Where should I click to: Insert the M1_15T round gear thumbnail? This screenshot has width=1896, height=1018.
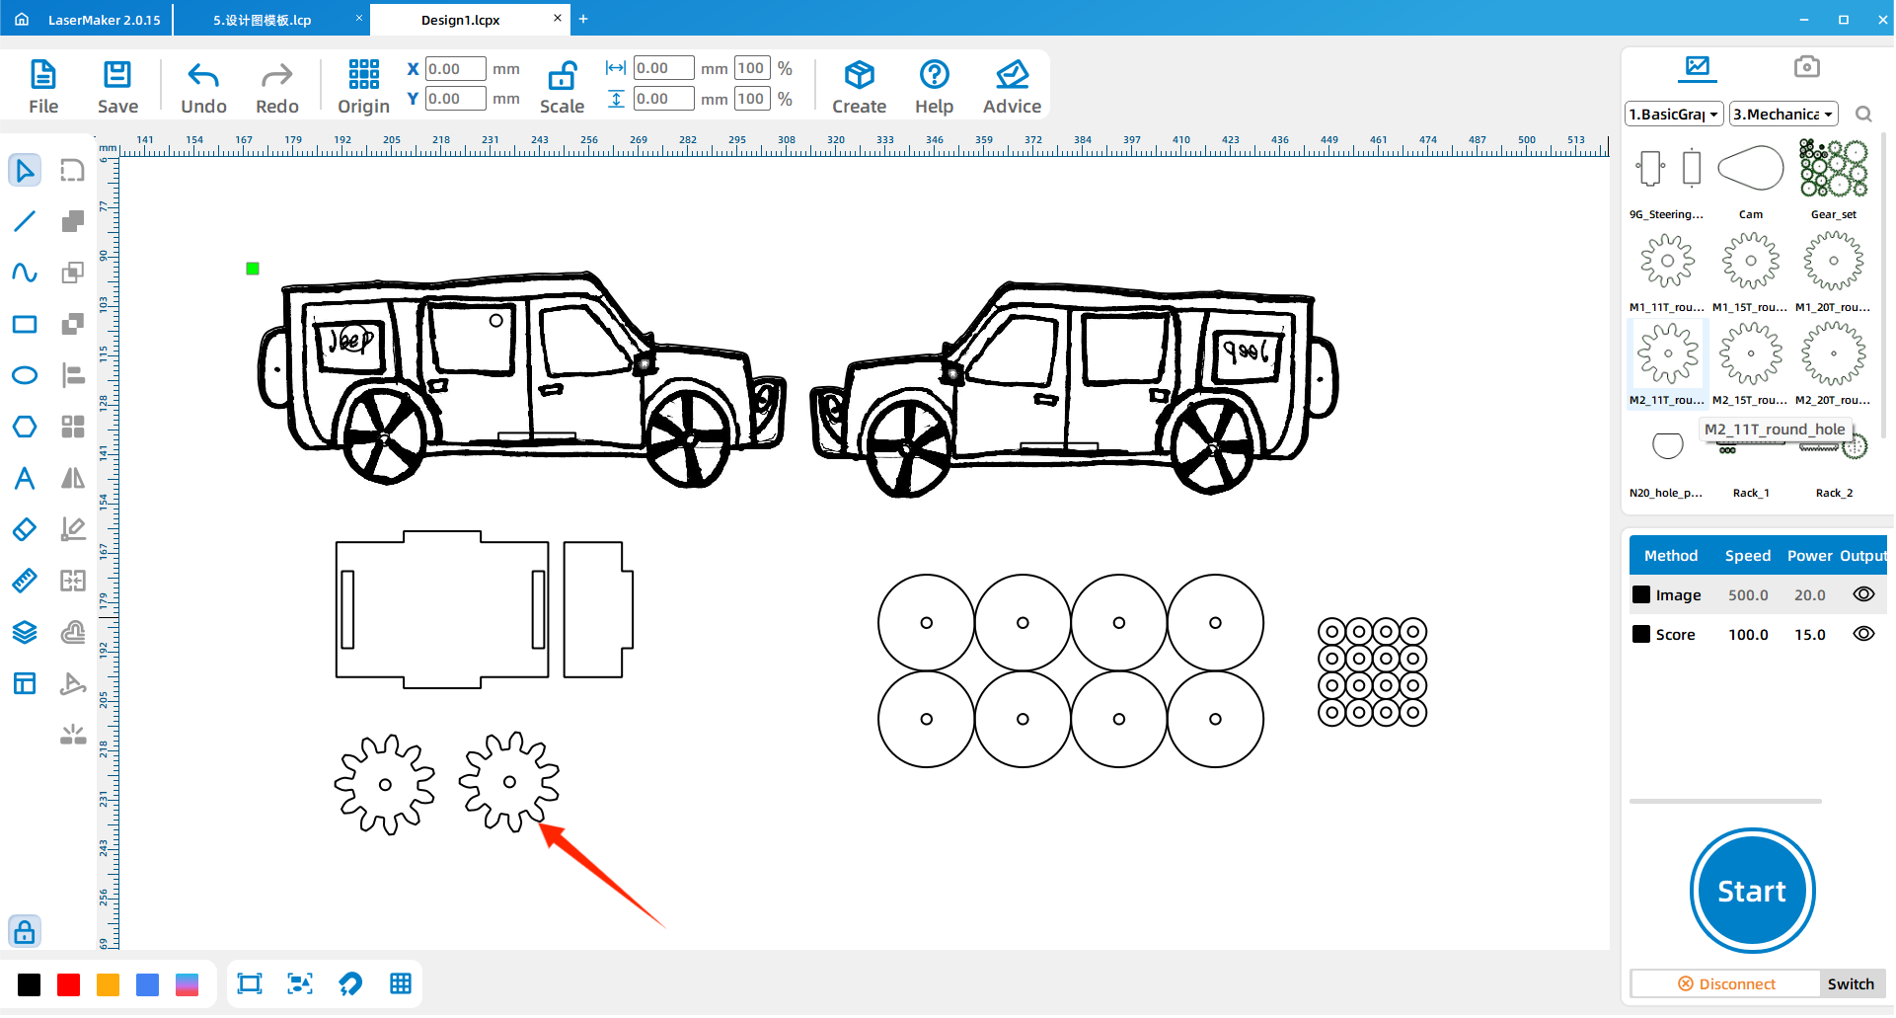tap(1751, 261)
